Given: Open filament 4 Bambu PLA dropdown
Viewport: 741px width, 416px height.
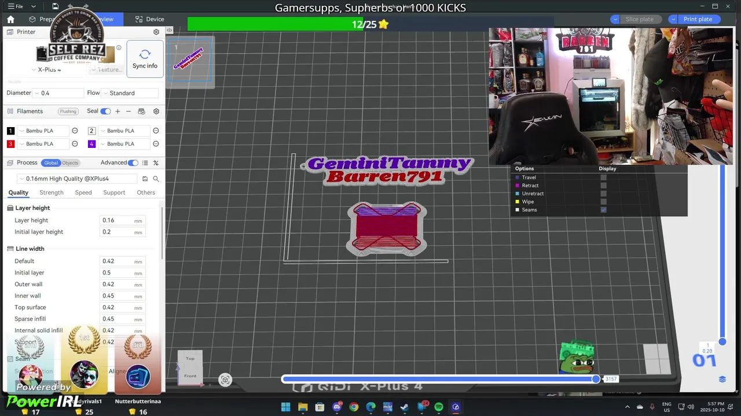Looking at the screenshot, I should coord(124,144).
